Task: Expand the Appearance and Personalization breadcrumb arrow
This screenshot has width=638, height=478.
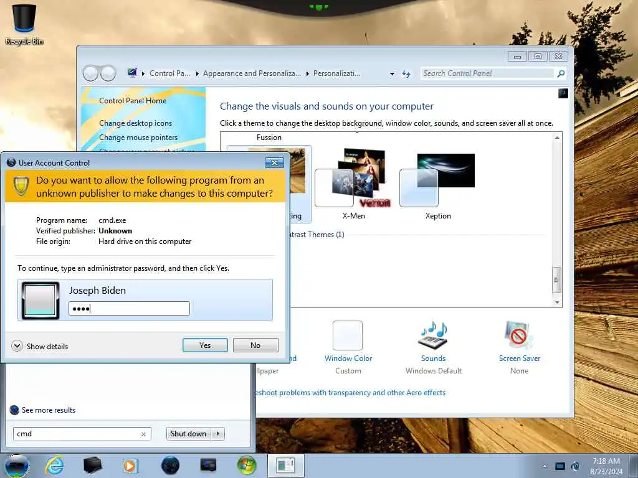Action: point(307,73)
